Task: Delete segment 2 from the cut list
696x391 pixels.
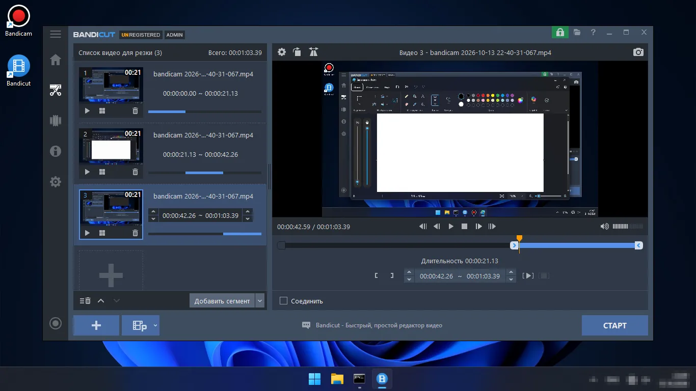Action: (135, 172)
